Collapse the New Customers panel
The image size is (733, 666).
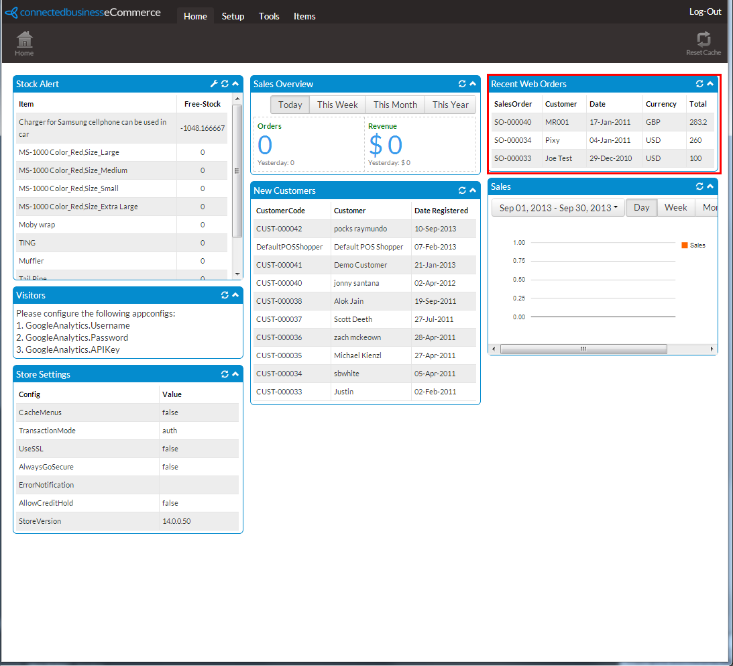tap(473, 190)
